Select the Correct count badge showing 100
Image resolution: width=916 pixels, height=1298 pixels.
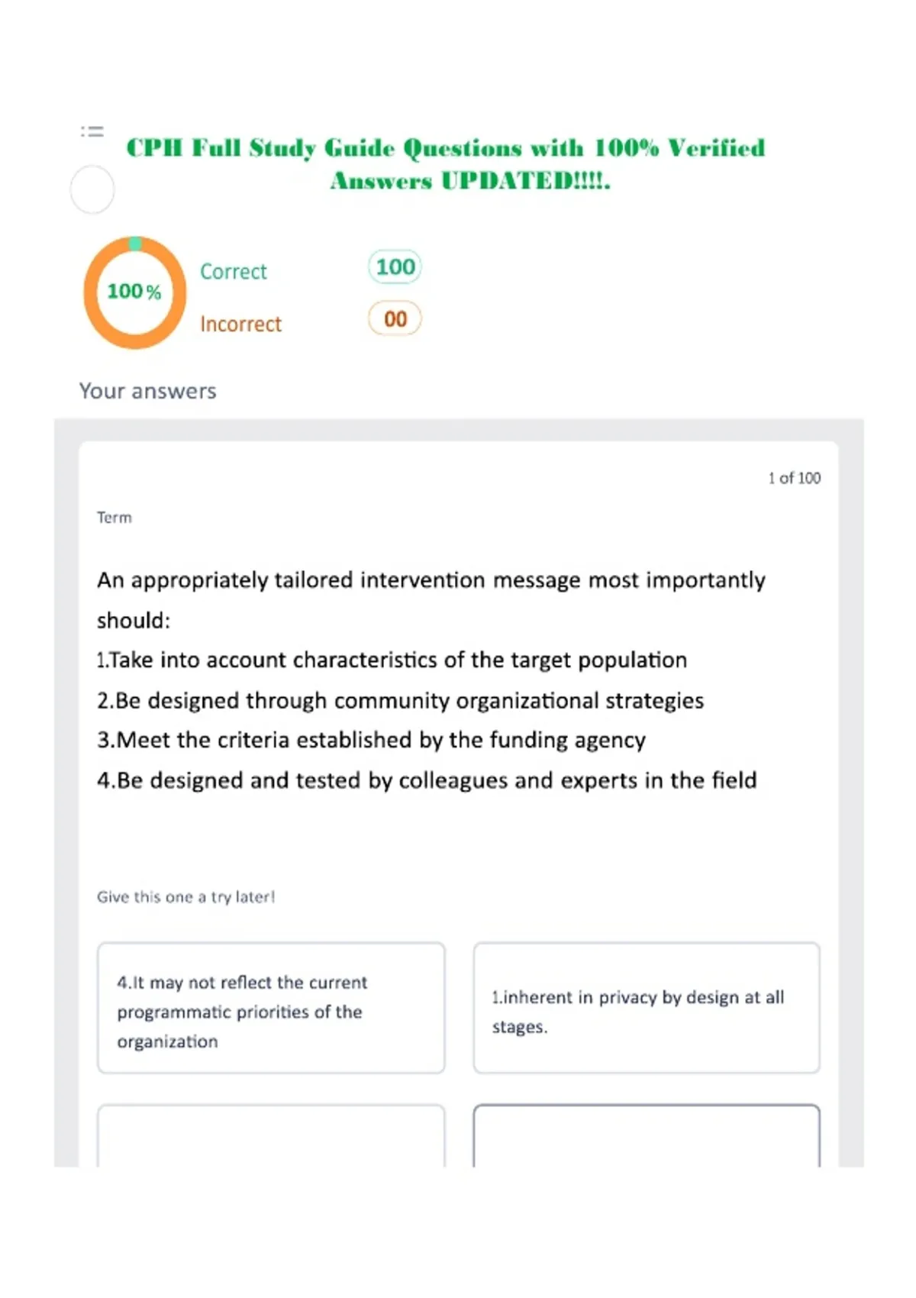[395, 267]
